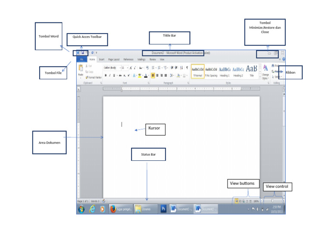This screenshot has width=331, height=234.
Task: Click the Grow Font icon
Action: (x=131, y=68)
